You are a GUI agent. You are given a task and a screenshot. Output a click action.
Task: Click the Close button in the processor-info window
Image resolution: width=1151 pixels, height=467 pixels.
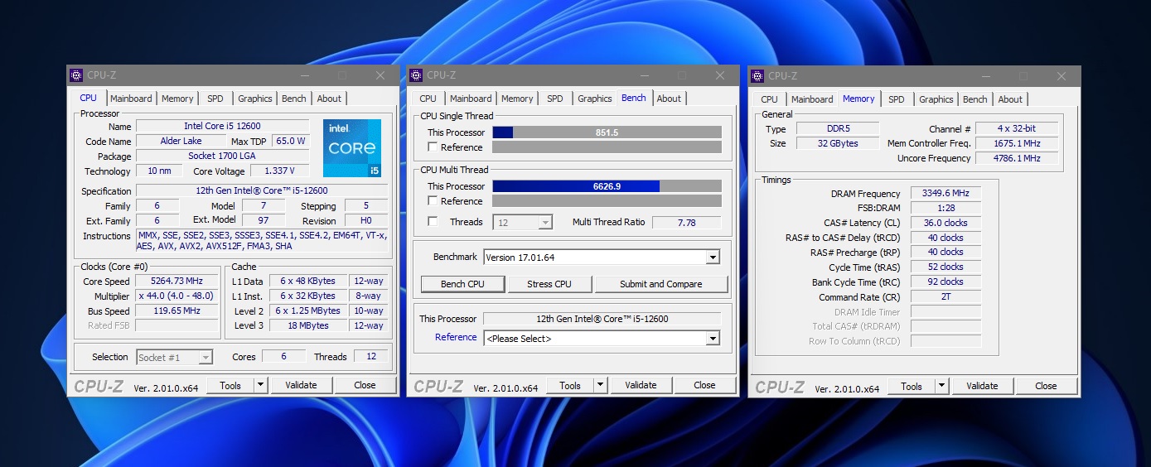pyautogui.click(x=365, y=384)
